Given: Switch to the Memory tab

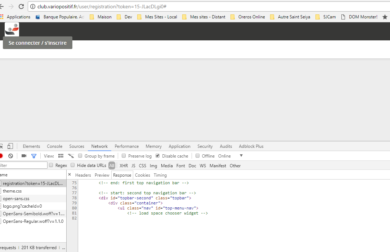Looking at the screenshot, I should point(153,146).
